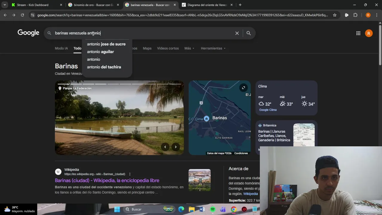Open Barinas (ciudad) Wikipedia result link

coord(107,180)
